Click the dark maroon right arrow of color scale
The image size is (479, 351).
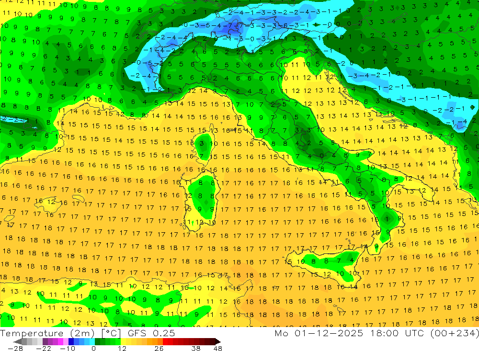pyautogui.click(x=217, y=341)
